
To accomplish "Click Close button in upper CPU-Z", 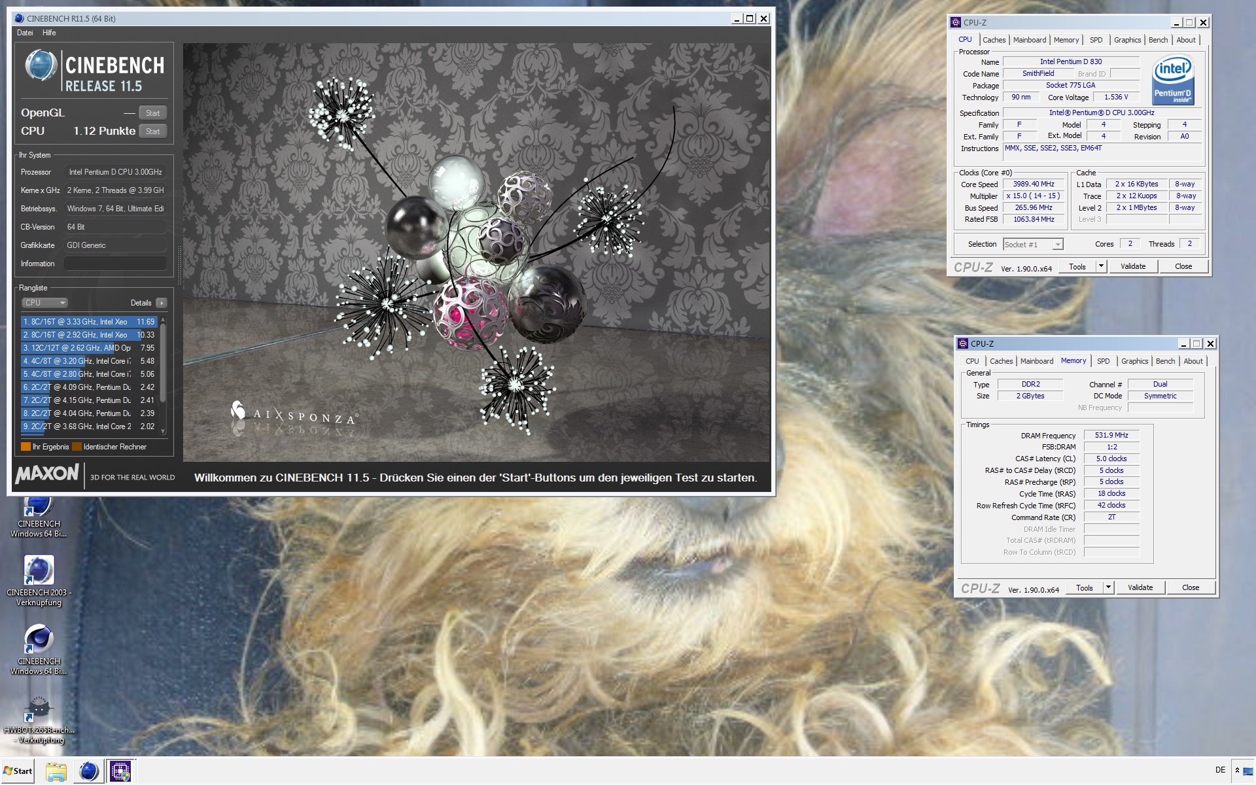I will (x=1183, y=266).
